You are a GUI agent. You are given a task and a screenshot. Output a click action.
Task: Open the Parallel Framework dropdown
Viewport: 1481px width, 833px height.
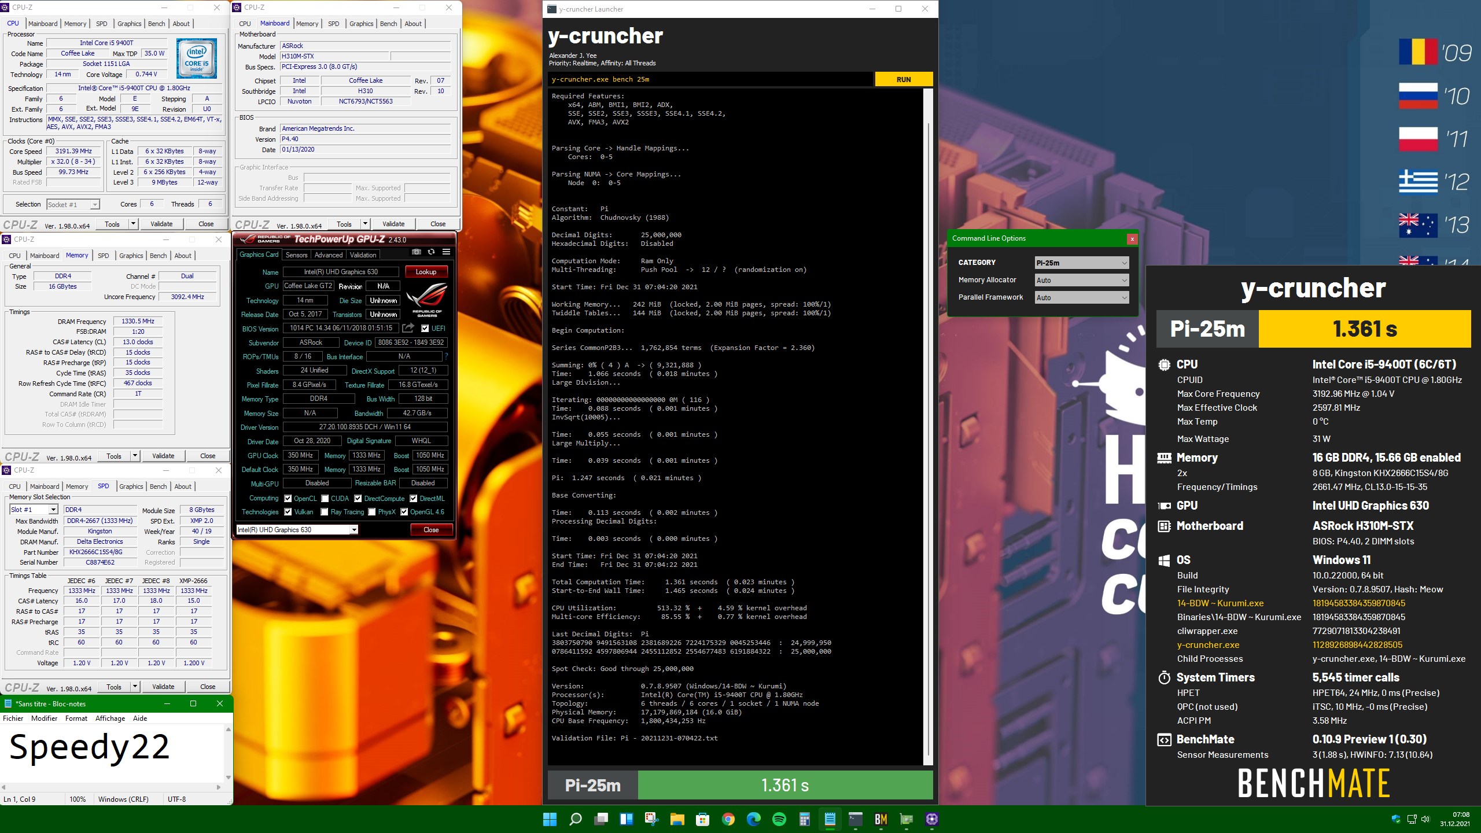click(1082, 297)
